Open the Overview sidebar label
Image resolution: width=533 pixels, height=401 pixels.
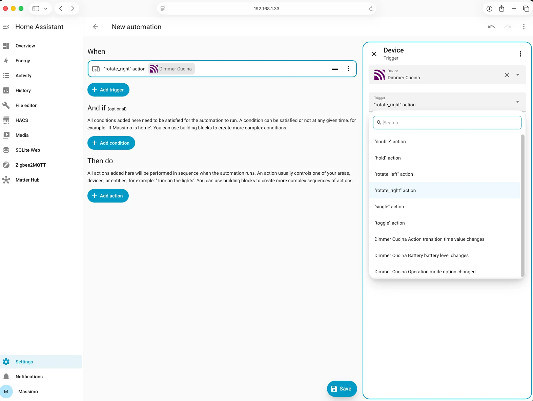(x=25, y=46)
